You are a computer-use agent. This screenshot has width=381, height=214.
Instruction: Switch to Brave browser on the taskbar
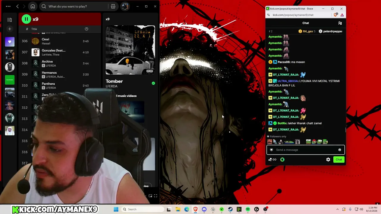(196, 209)
